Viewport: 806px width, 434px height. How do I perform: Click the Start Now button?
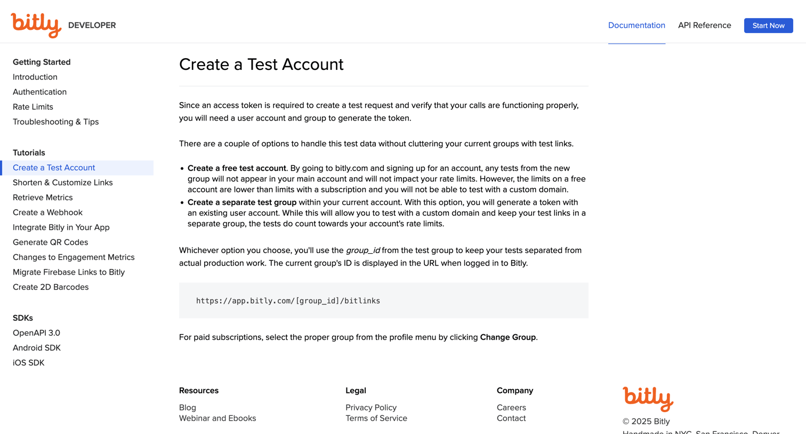[x=768, y=26]
